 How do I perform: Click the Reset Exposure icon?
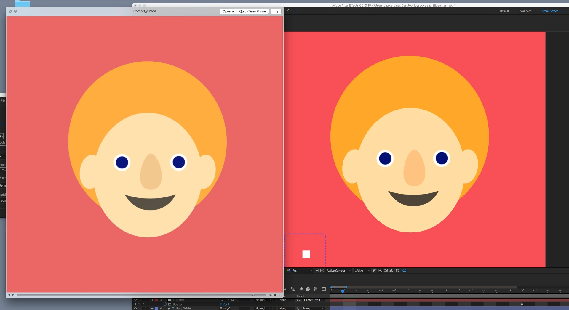[397, 270]
